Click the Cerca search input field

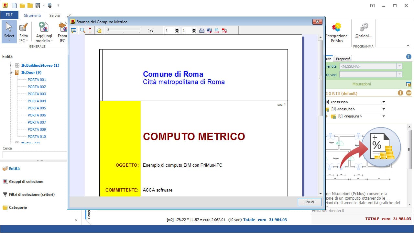[34, 155]
